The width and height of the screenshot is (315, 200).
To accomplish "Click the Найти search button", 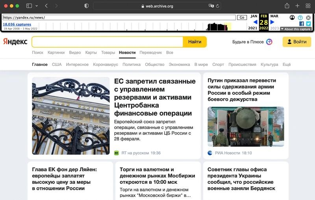I will [x=195, y=42].
